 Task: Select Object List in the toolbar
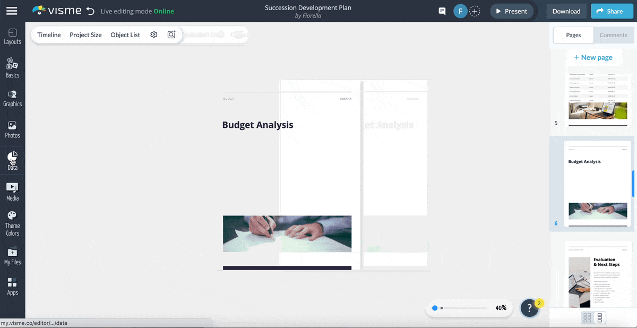click(x=125, y=34)
